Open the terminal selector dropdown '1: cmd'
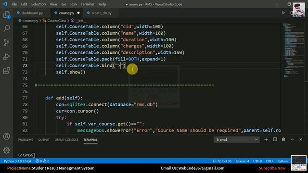This screenshot has height=173, width=308. [236, 140]
